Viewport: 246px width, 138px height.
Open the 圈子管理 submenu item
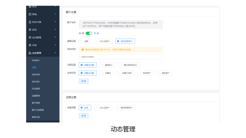(36, 103)
